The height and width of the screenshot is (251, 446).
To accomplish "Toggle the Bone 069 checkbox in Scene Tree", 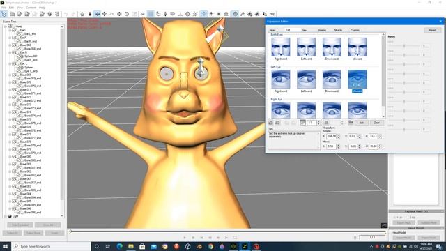I will [x=14, y=75].
